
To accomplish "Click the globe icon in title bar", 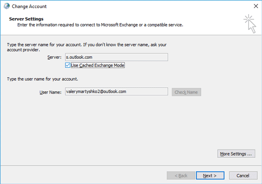I will (6, 6).
